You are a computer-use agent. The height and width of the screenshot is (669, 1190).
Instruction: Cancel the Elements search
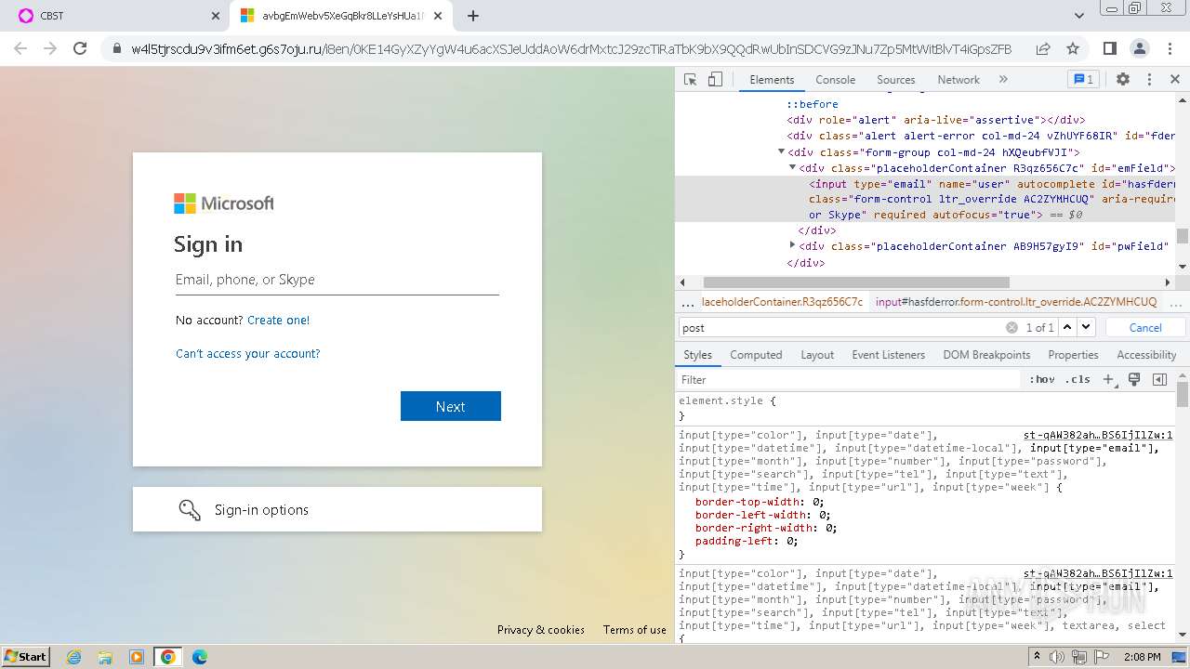click(x=1145, y=327)
